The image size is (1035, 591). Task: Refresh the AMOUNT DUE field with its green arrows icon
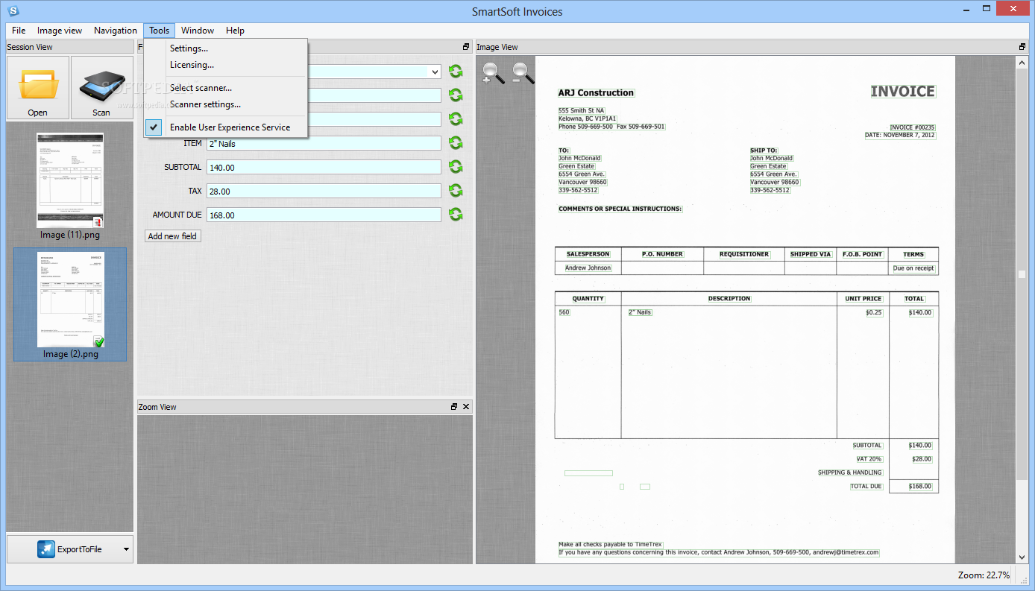click(x=456, y=215)
